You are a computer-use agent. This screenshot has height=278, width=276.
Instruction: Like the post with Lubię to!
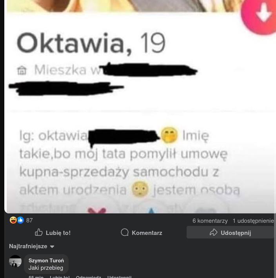click(x=53, y=233)
